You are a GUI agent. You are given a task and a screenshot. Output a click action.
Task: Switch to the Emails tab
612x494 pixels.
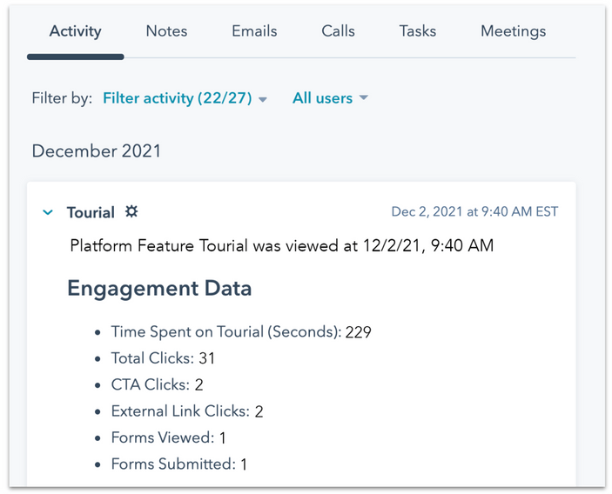point(254,31)
